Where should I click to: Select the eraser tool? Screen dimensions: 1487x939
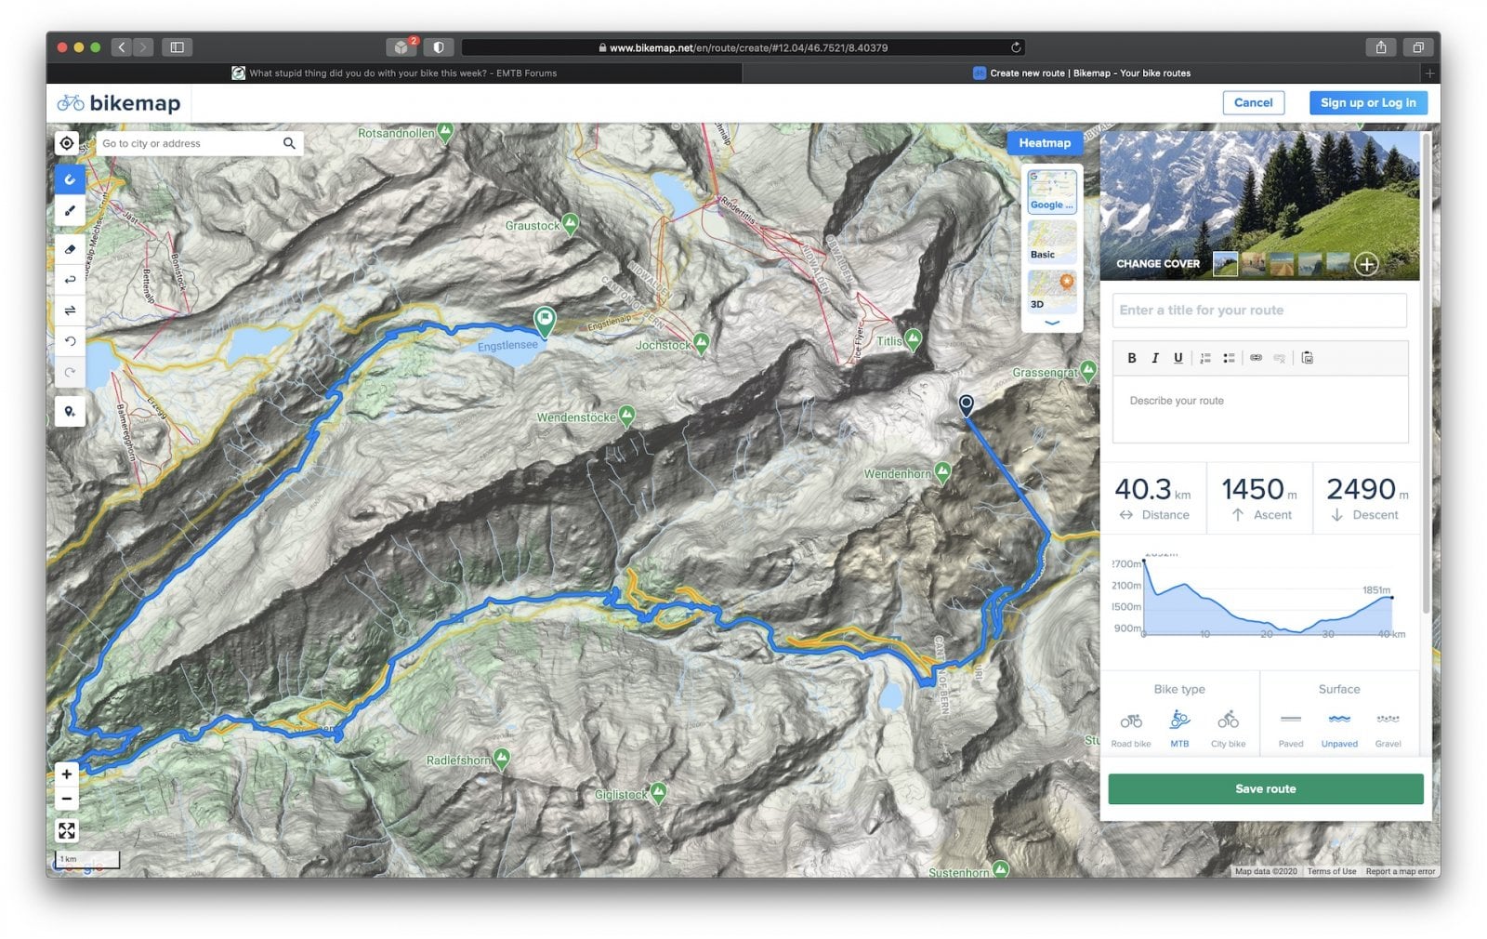pyautogui.click(x=70, y=249)
